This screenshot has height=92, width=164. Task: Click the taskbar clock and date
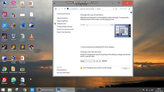click(x=159, y=90)
